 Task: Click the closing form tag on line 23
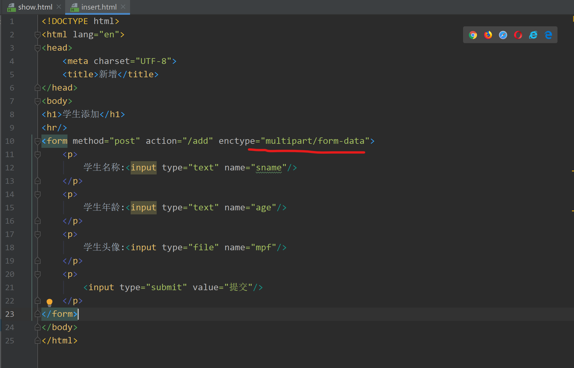click(x=60, y=314)
